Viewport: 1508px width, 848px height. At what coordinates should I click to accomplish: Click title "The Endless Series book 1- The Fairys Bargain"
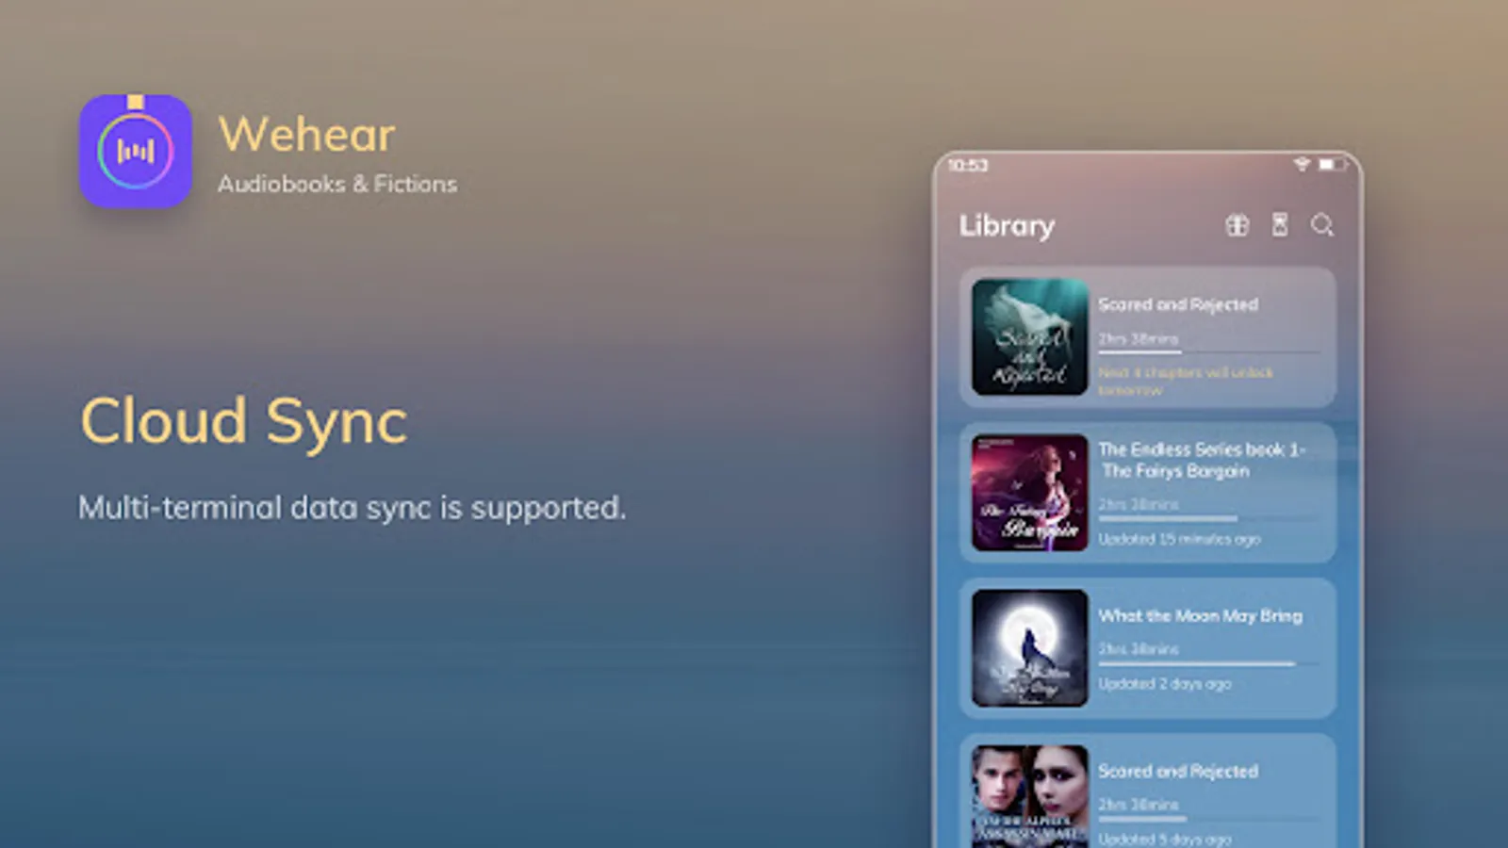1202,460
